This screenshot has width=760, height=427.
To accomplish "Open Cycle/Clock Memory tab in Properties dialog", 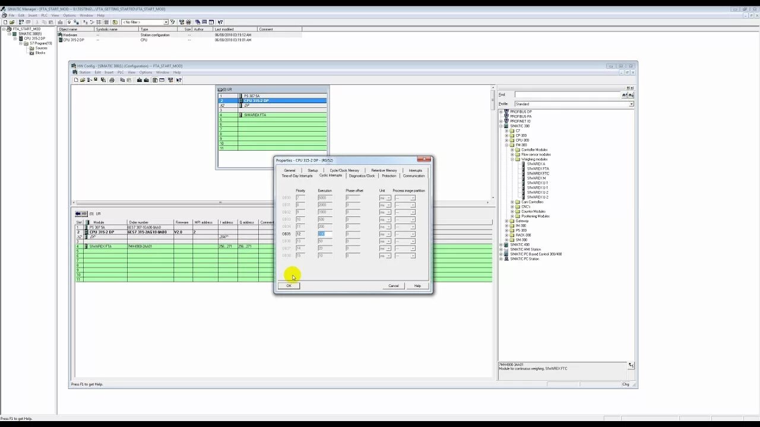I will pyautogui.click(x=344, y=170).
